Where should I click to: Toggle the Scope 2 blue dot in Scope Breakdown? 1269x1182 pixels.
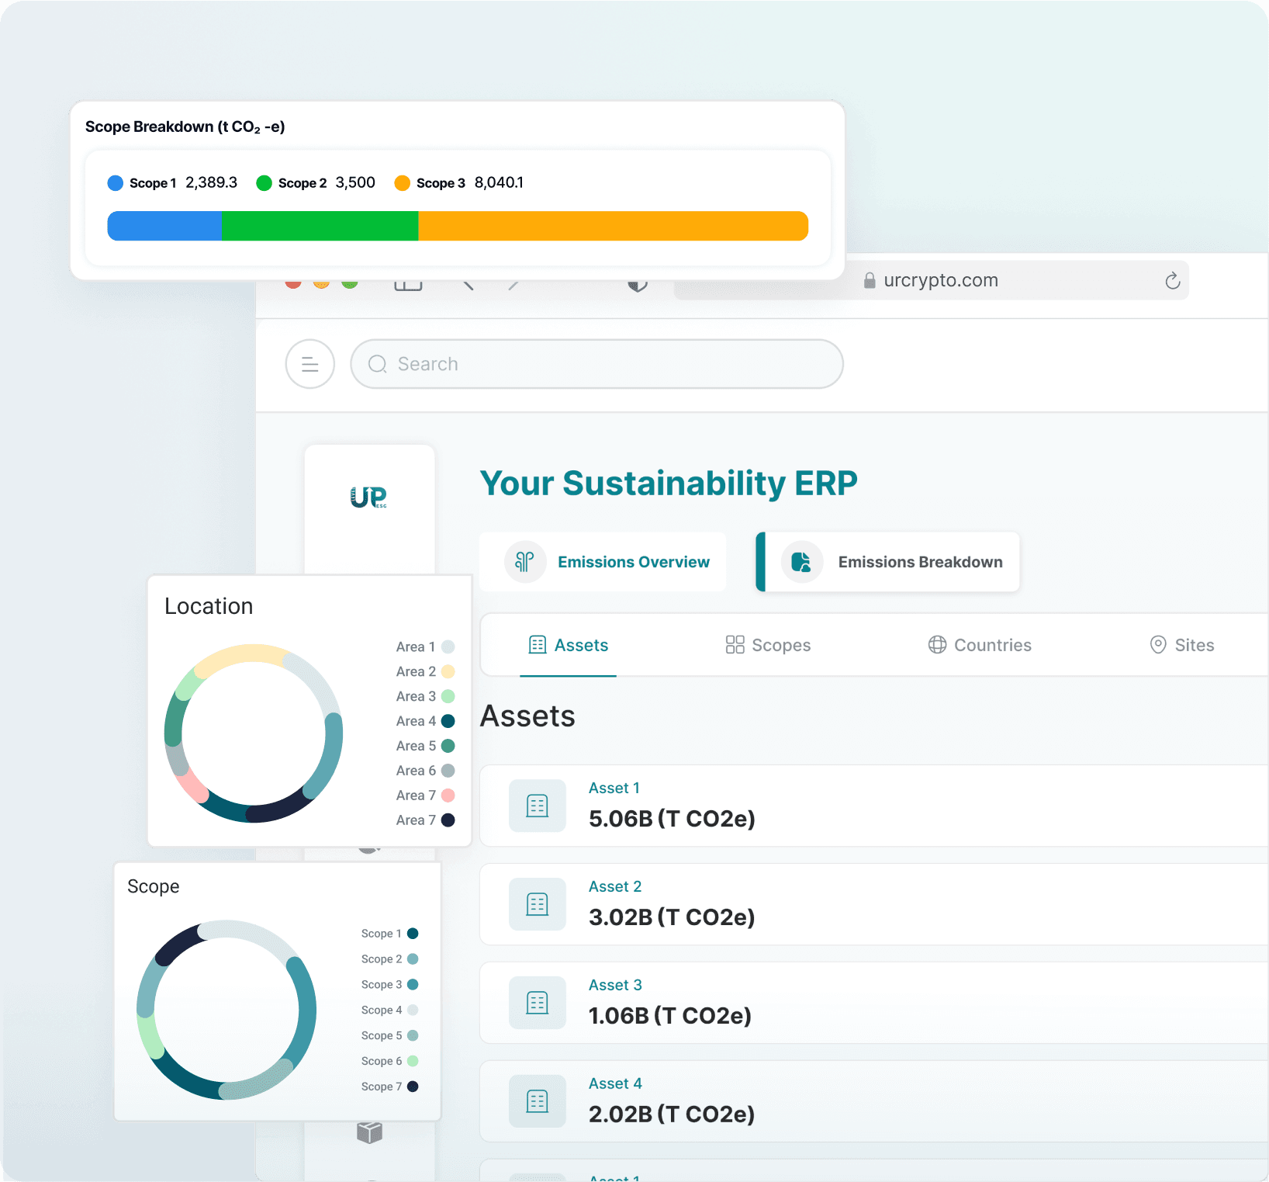265,182
